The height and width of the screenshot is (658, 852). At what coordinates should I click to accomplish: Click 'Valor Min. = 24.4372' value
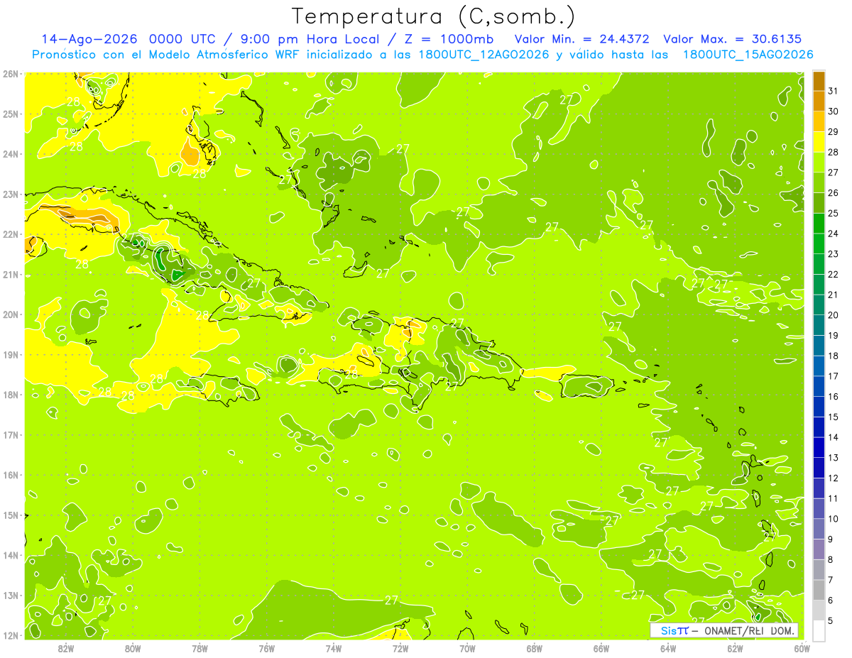(581, 39)
